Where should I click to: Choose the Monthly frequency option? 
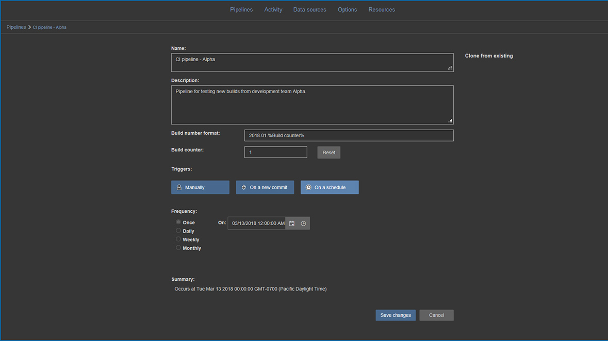(178, 248)
